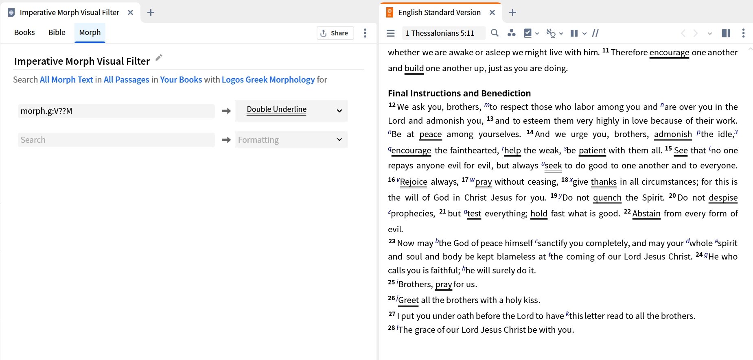The height and width of the screenshot is (360, 753).
Task: Click the search magnifier in Bible panel
Action: click(495, 33)
